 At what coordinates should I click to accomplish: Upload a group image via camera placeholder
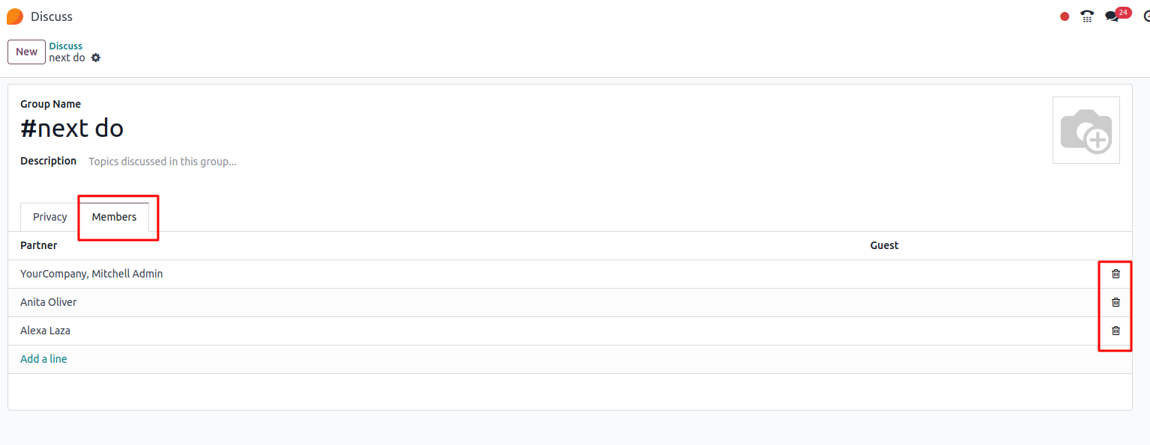[1086, 130]
